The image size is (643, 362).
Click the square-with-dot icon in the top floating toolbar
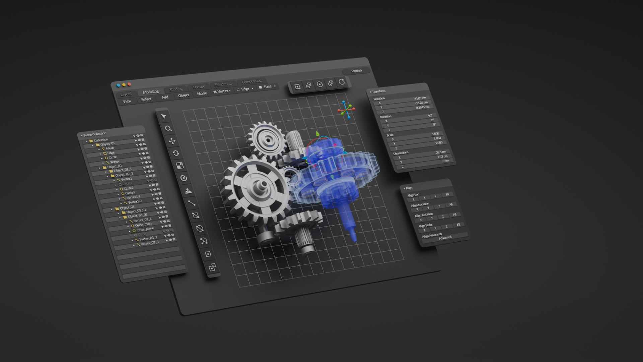coord(297,86)
